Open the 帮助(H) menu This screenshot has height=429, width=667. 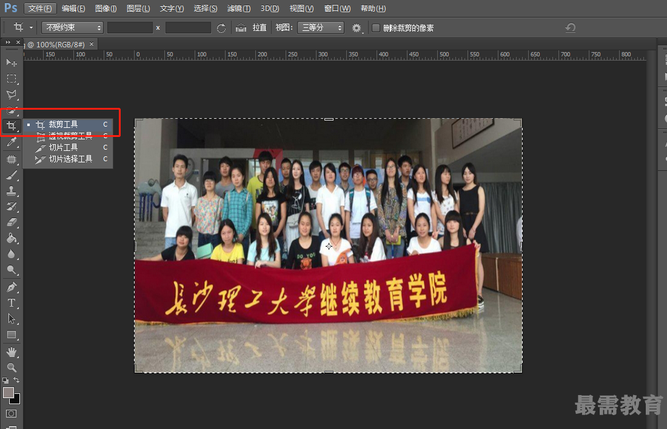(x=373, y=8)
